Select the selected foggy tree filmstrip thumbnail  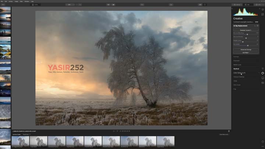point(5,78)
